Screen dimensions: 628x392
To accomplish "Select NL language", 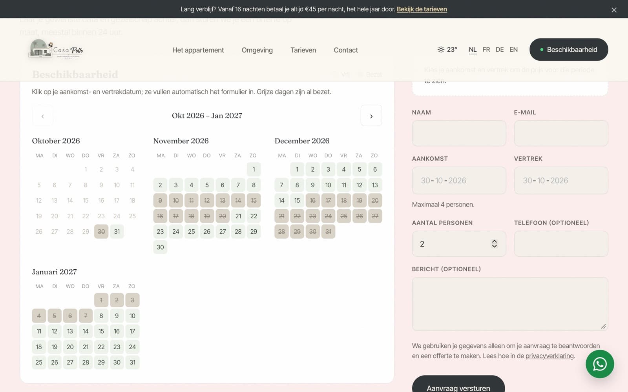I will pyautogui.click(x=473, y=49).
